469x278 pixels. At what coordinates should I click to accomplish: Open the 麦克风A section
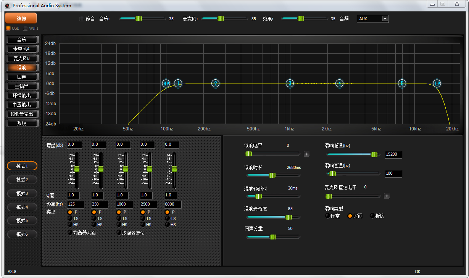22,49
